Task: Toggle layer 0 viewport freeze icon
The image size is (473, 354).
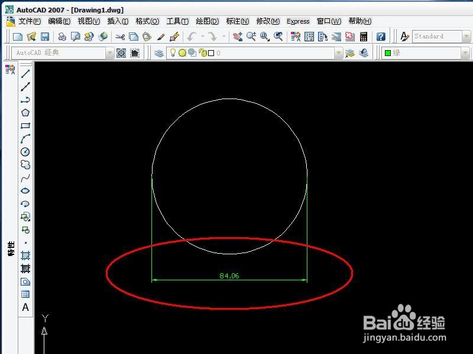Action: coord(192,53)
